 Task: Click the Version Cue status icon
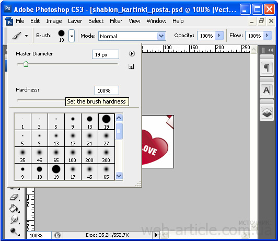coord(57,235)
